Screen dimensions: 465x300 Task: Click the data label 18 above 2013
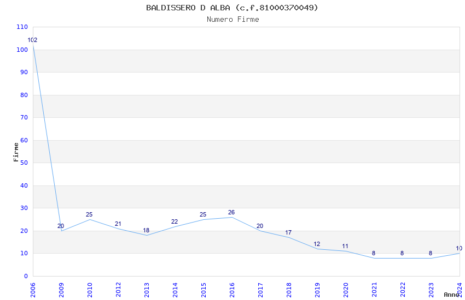146,230
